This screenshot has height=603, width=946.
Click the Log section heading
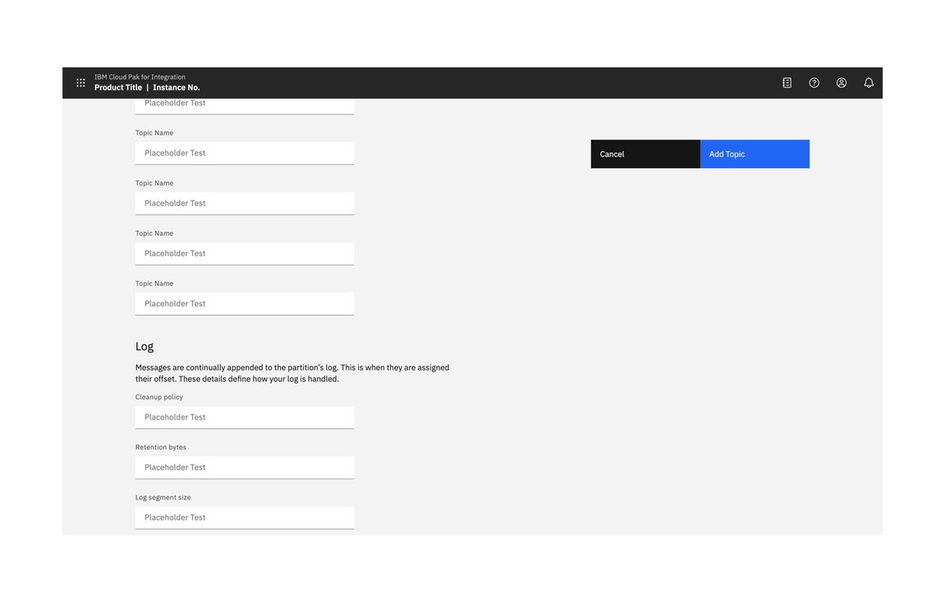(x=145, y=346)
